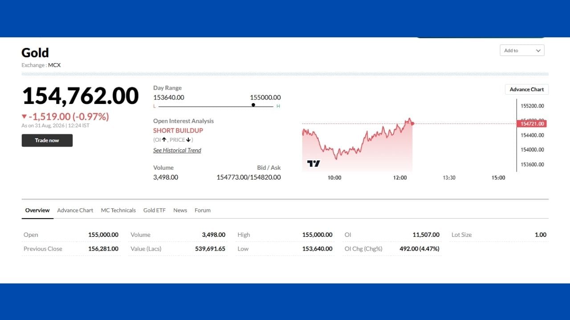The width and height of the screenshot is (570, 320).
Task: Click the 155200.00 label on price axis
Action: pos(532,106)
